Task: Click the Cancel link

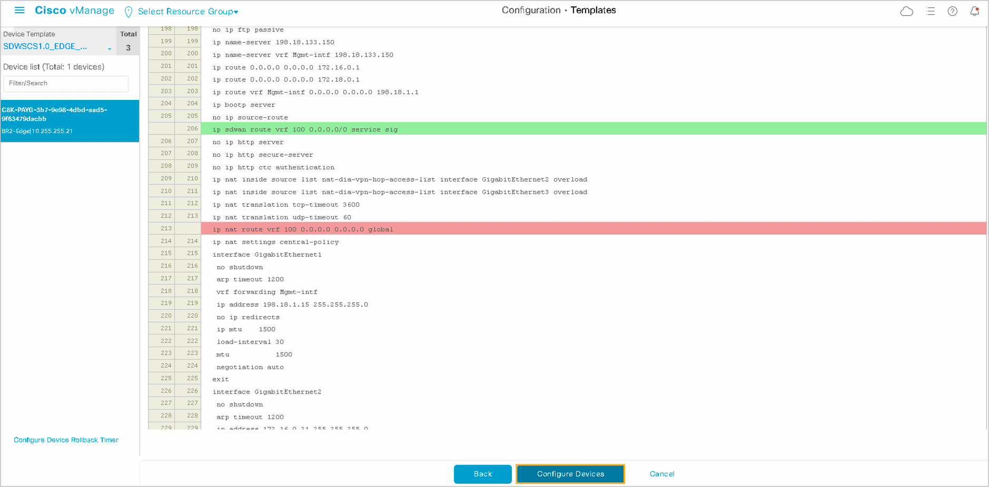Action: 662,474
